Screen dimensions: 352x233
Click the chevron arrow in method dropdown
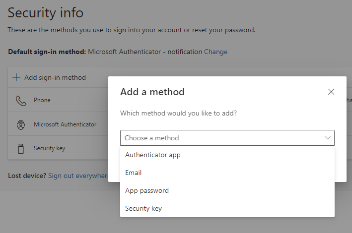(x=328, y=138)
